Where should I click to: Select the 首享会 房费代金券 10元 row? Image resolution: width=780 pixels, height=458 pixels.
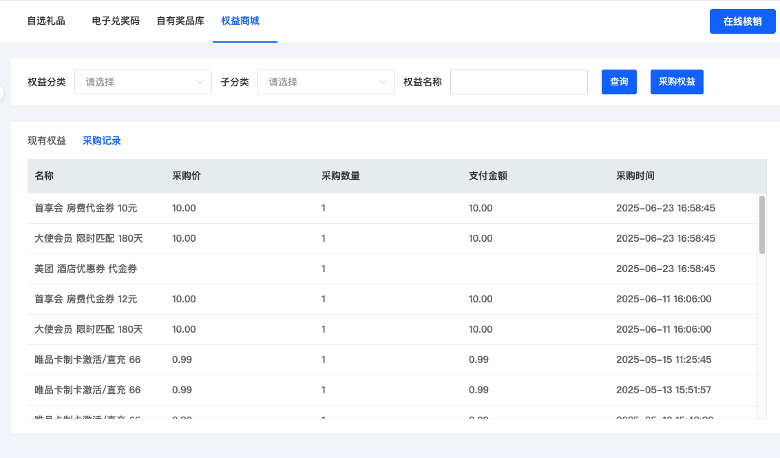86,208
